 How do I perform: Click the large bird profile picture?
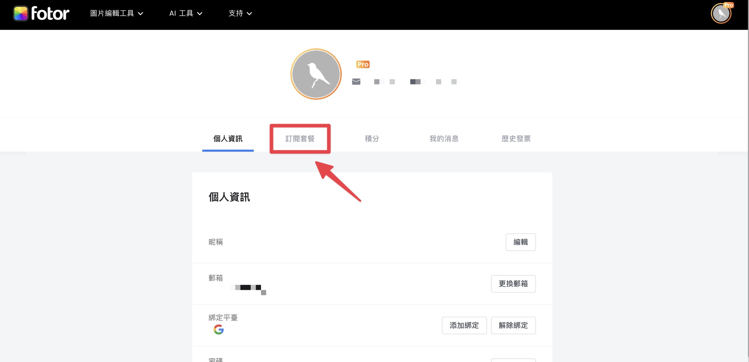coord(316,74)
